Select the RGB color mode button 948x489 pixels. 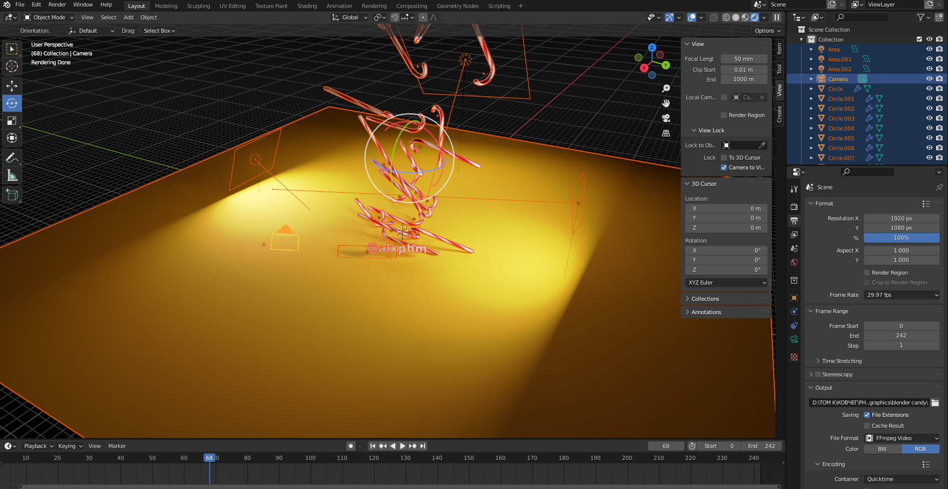tap(921, 449)
